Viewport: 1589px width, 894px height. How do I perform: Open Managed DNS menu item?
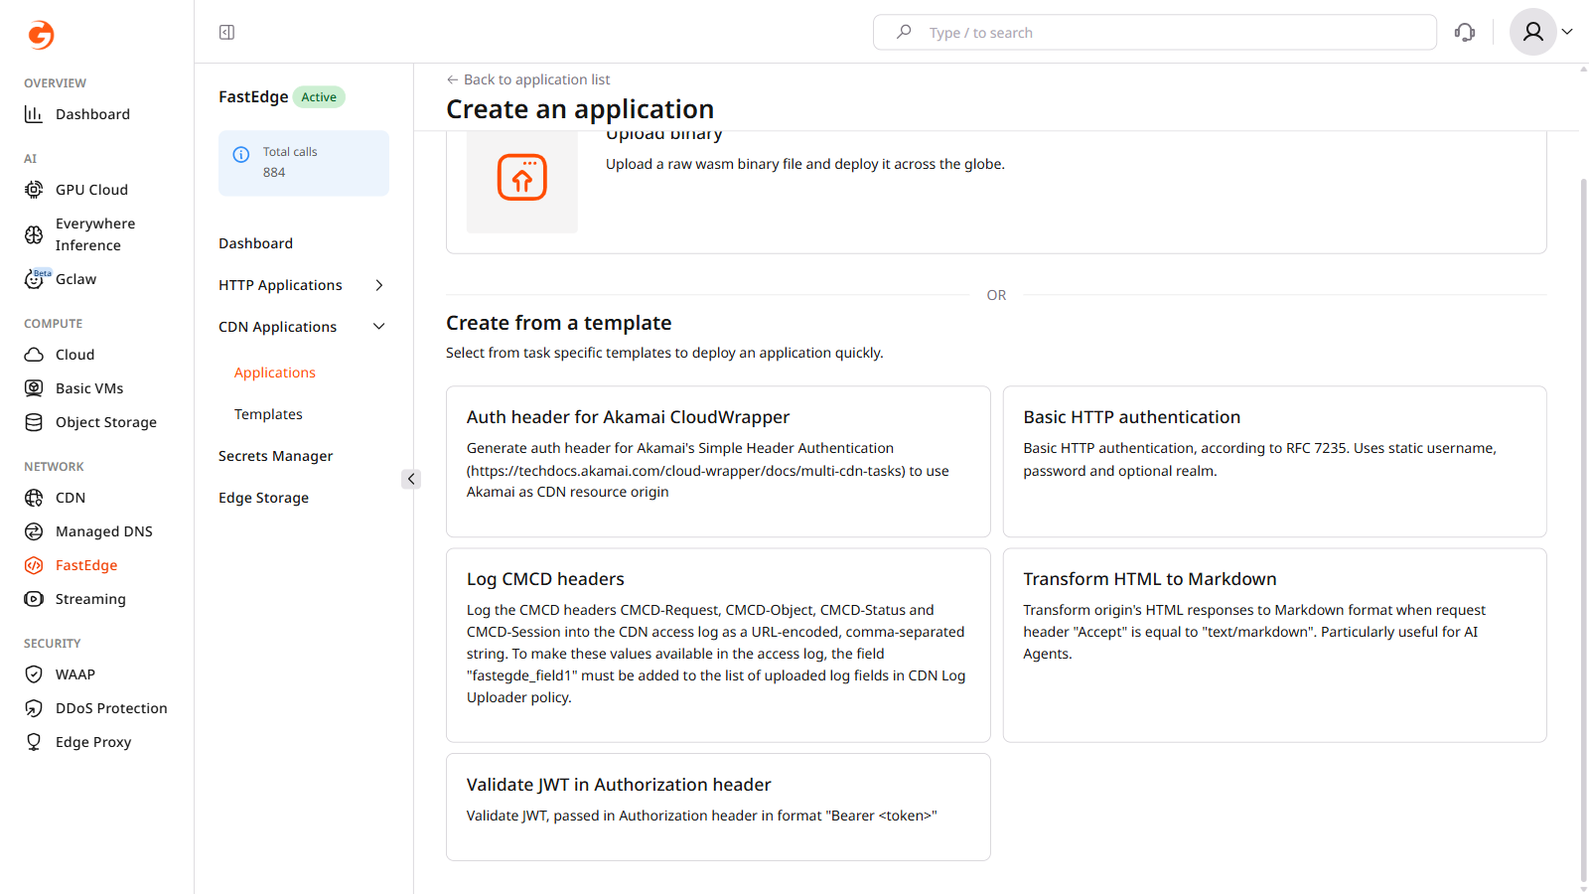[x=104, y=531]
